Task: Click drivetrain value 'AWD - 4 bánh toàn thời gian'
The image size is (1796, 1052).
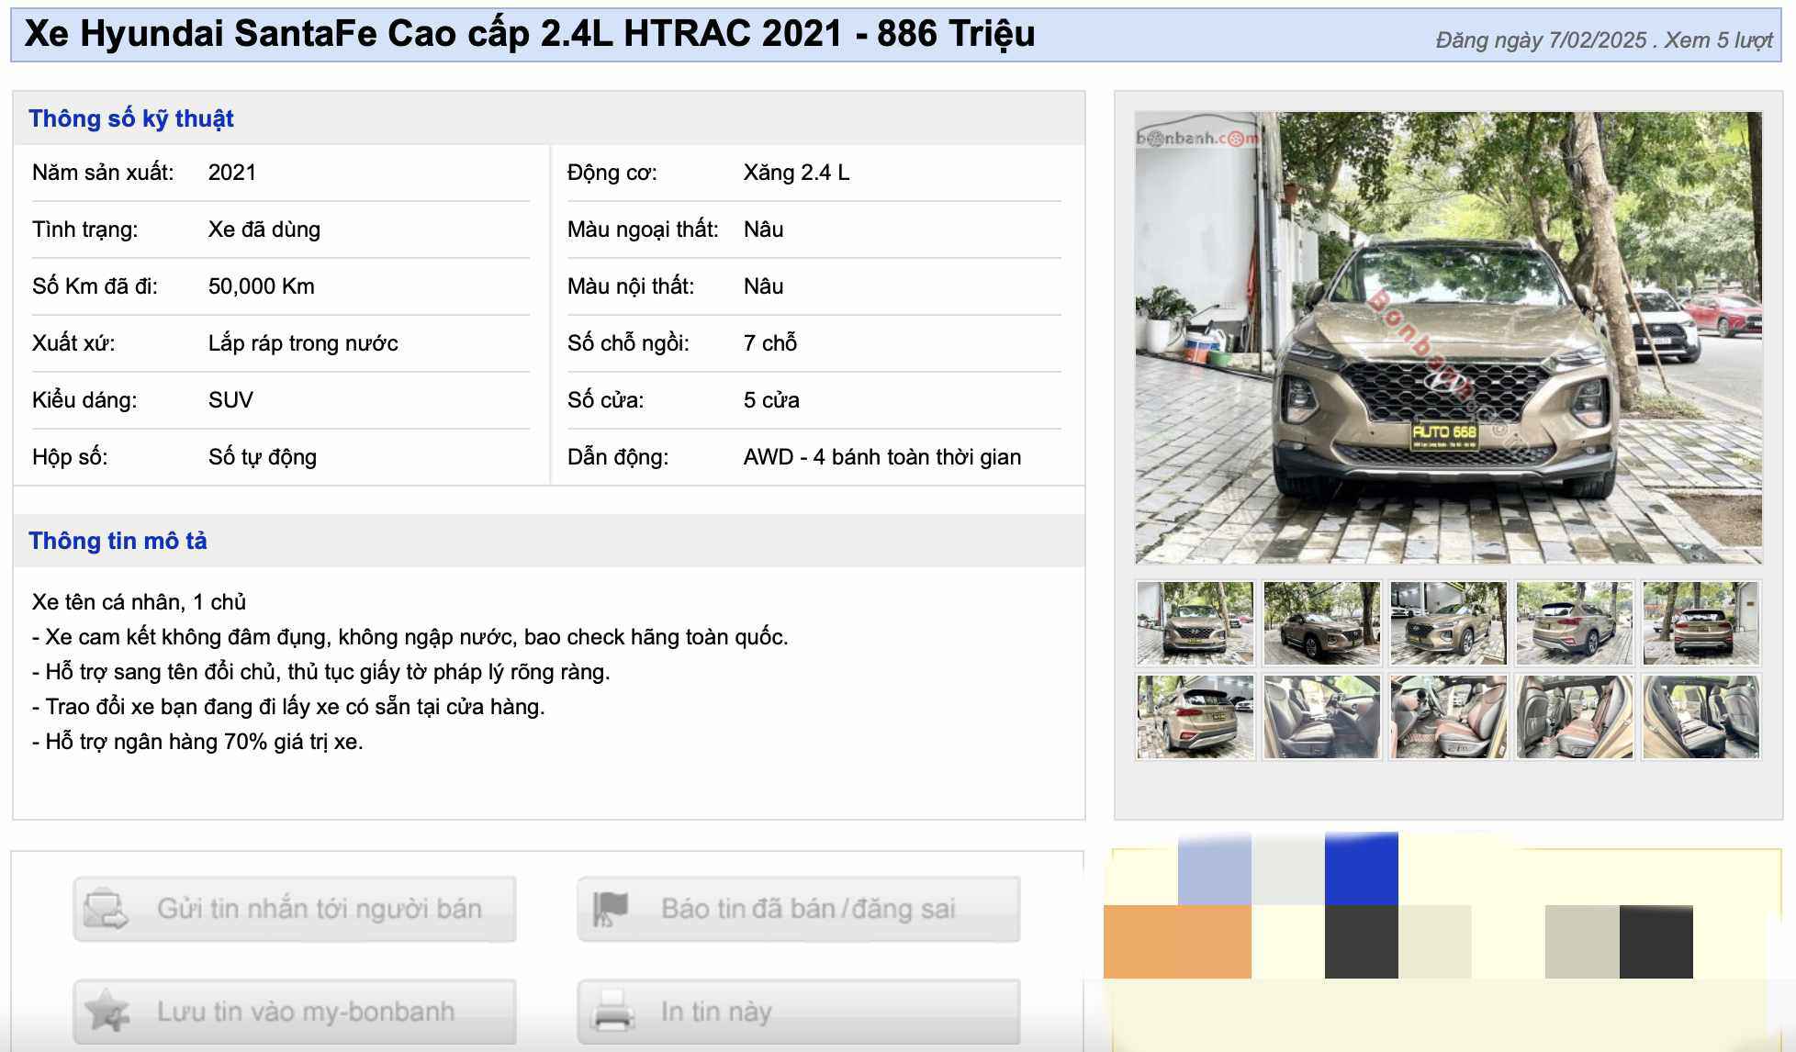Action: [x=882, y=457]
